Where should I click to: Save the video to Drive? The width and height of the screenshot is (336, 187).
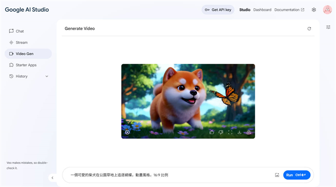pyautogui.click(x=249, y=132)
